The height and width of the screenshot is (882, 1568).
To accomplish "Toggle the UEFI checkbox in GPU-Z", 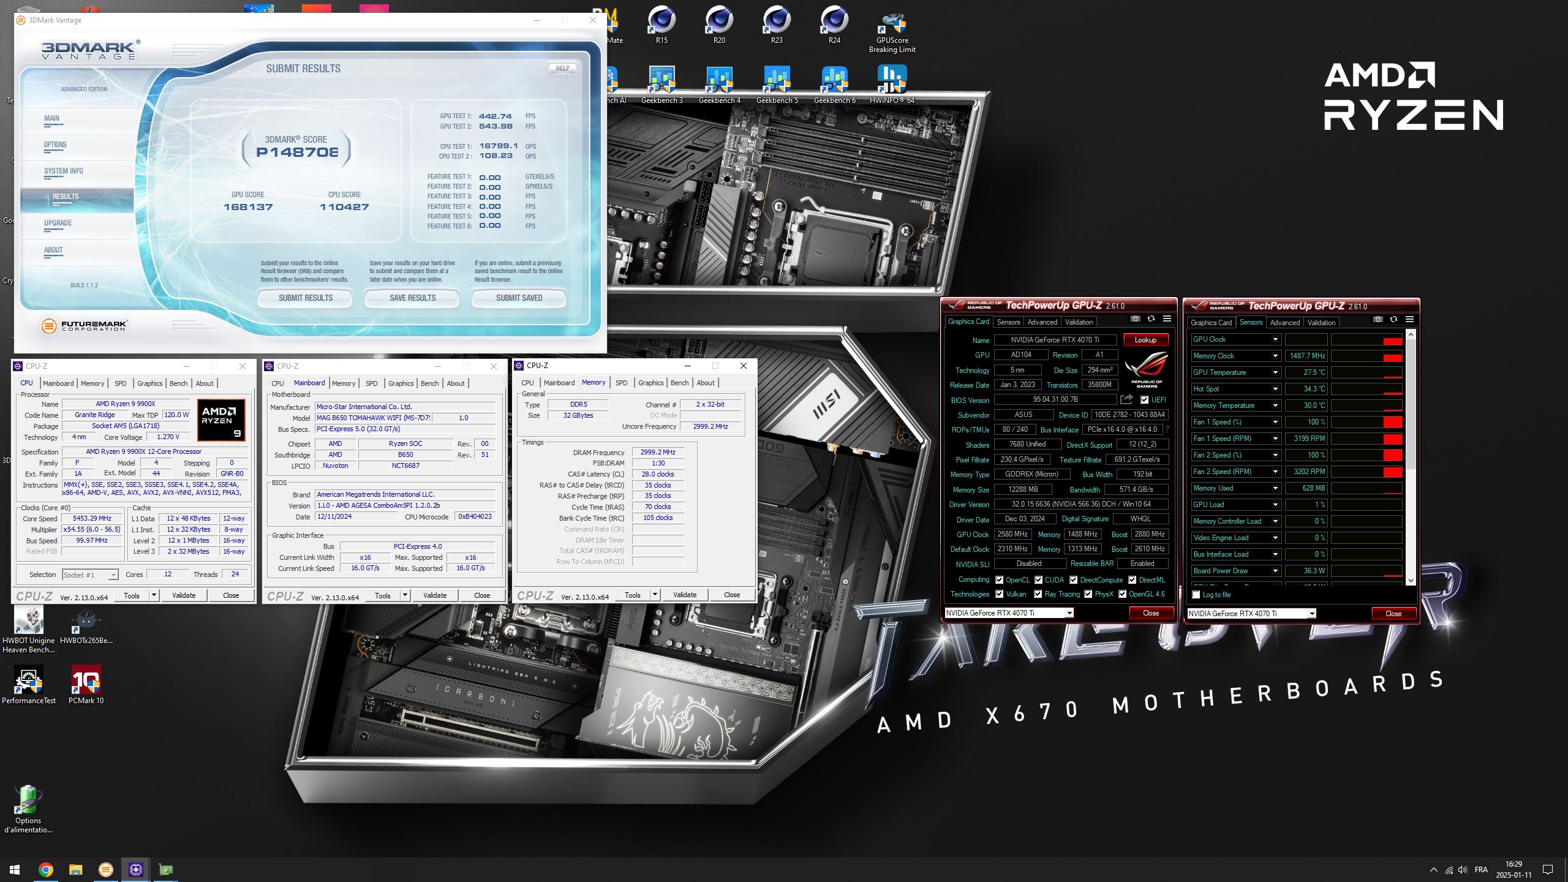I will [1144, 400].
